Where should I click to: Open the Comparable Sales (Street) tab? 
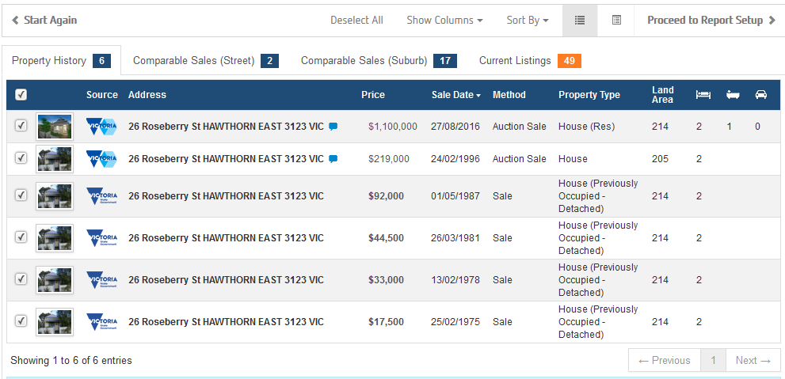[x=204, y=61]
